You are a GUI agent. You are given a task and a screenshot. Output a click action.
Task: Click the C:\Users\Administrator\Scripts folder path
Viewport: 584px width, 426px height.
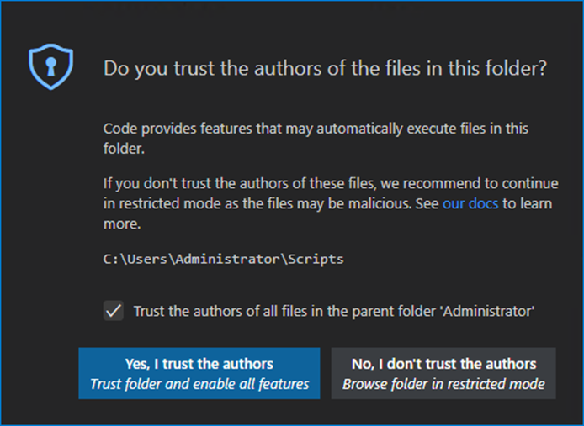coord(223,259)
